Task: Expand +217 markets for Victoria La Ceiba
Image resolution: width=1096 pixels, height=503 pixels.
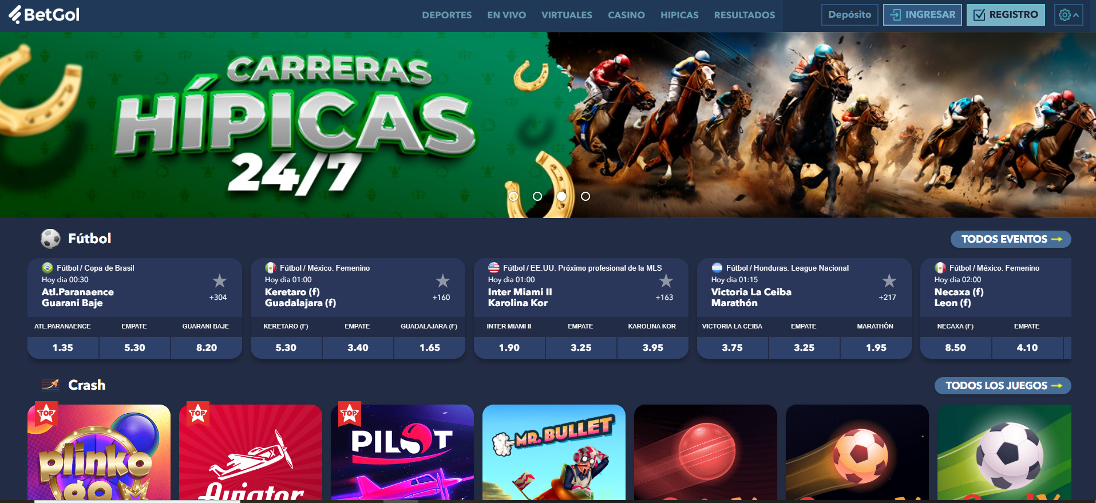Action: [x=888, y=298]
